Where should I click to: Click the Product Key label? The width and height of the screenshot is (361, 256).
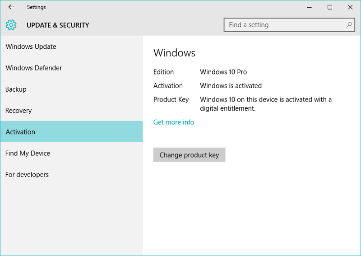click(x=171, y=99)
